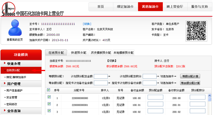The width and height of the screenshot is (213, 115).
Task: Click the blue user avatar icon
Action: [x=15, y=28]
